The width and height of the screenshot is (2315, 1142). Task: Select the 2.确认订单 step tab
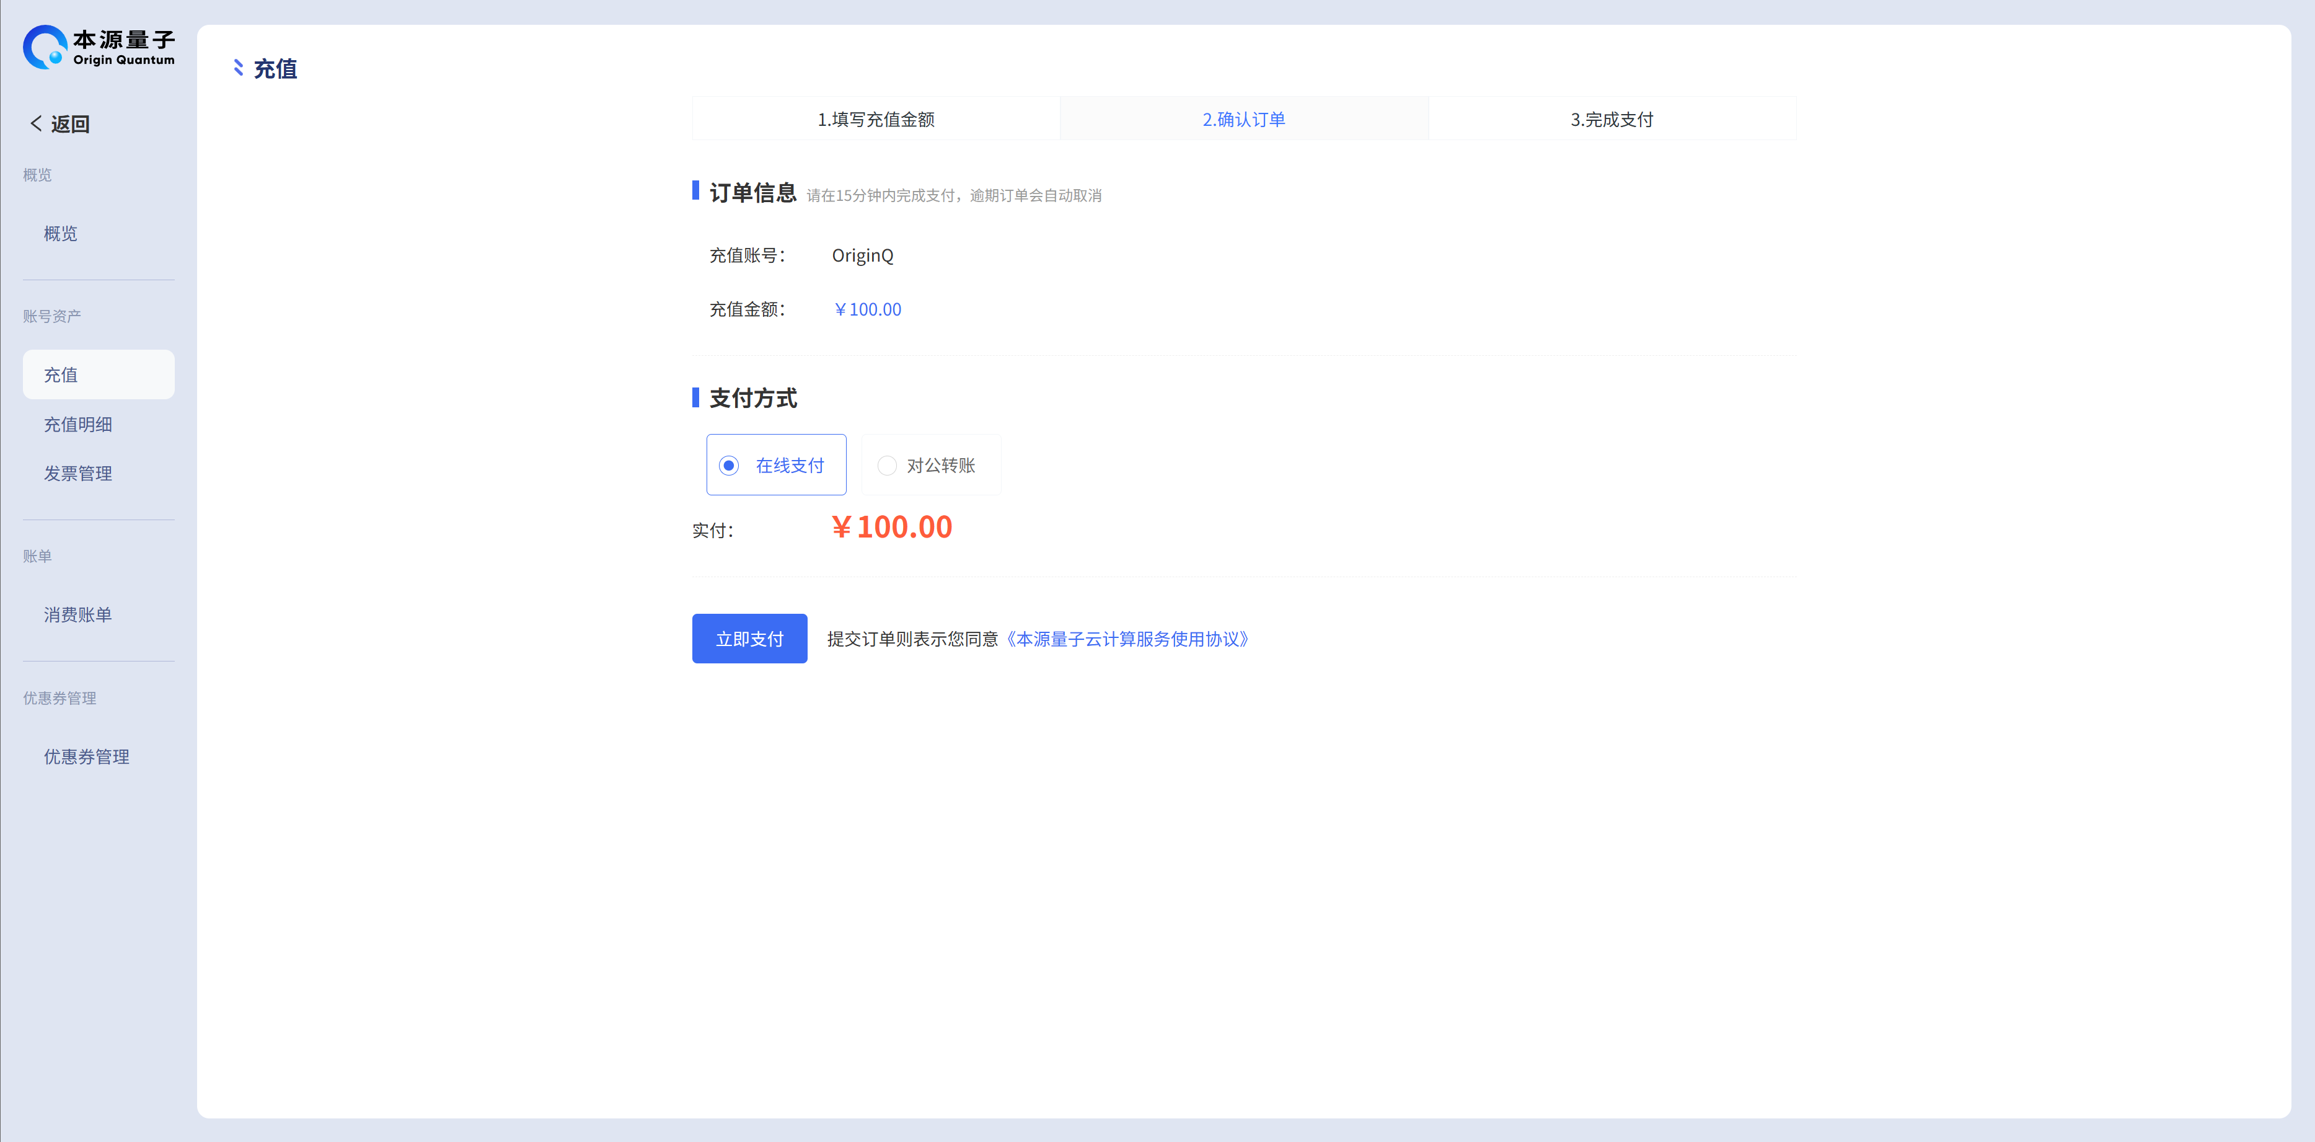click(x=1244, y=118)
